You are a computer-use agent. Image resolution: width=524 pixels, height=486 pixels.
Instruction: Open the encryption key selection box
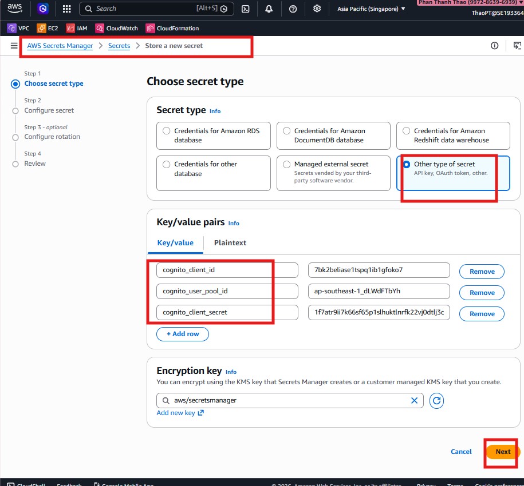click(286, 401)
